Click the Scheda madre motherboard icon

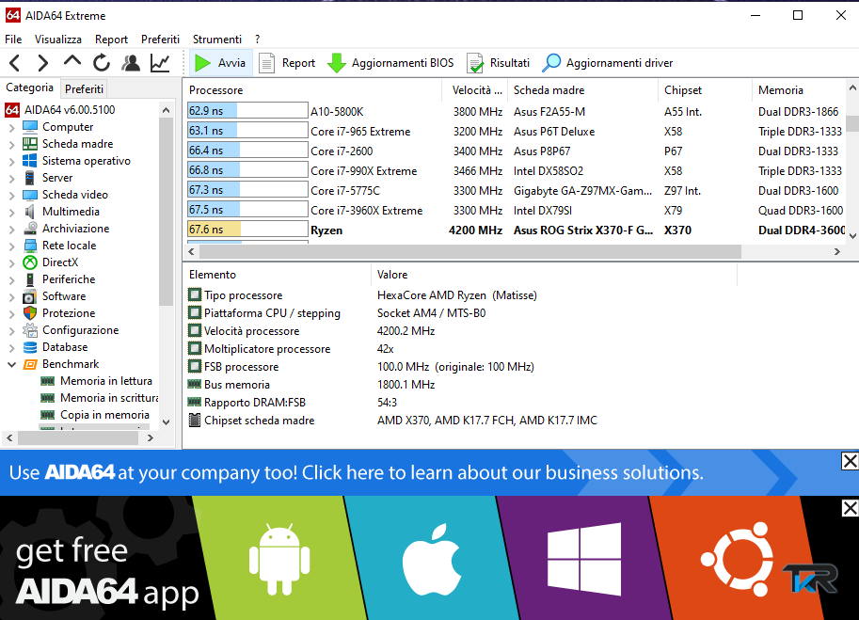[x=29, y=144]
